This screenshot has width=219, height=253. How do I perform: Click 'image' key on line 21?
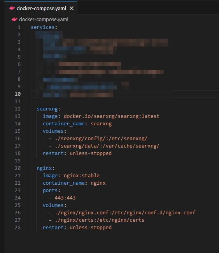pos(50,176)
